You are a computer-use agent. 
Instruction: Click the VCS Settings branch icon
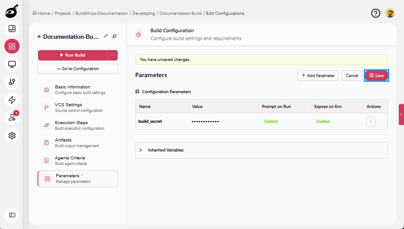[46, 108]
